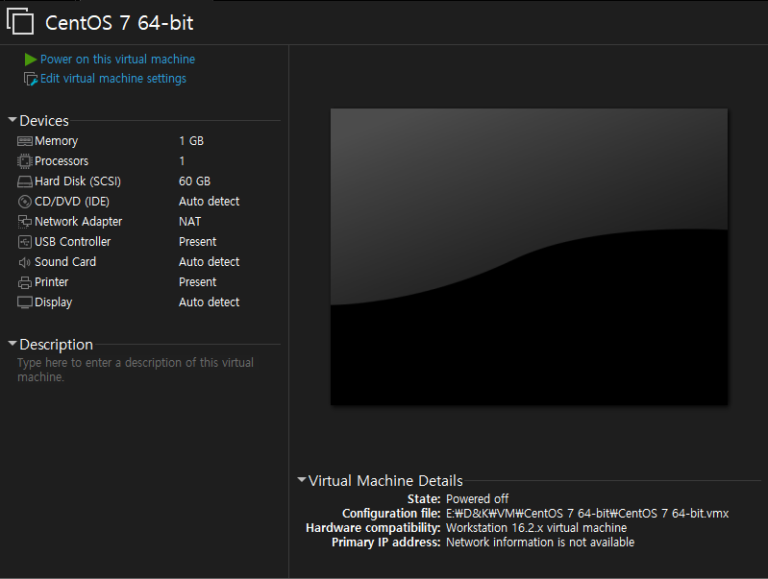Click the CD/DVD Auto detect value
The image size is (768, 579).
click(x=210, y=202)
